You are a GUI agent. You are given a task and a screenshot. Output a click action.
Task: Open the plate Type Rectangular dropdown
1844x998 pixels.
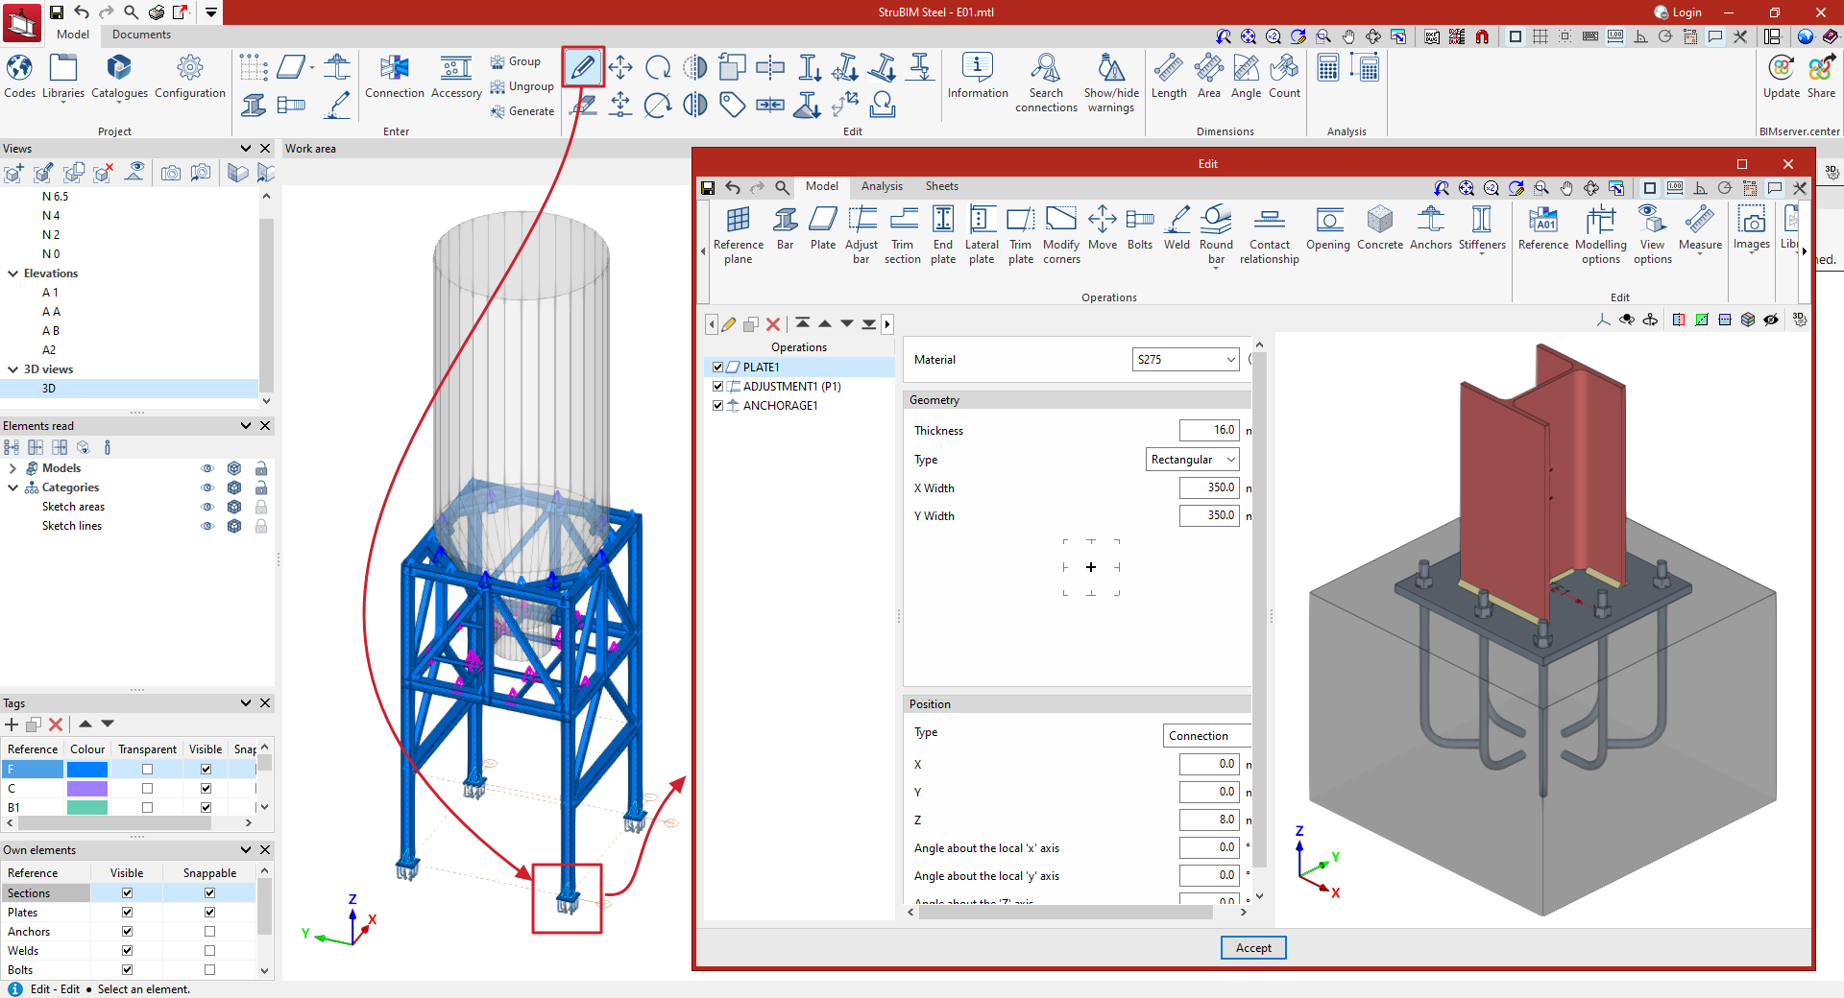click(1193, 460)
